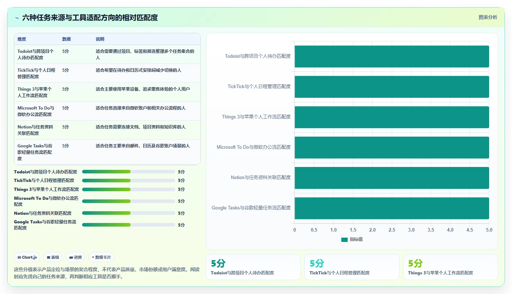The width and height of the screenshot is (512, 294).
Task: Click the Google Tasks row name in the table
Action: [x=35, y=152]
